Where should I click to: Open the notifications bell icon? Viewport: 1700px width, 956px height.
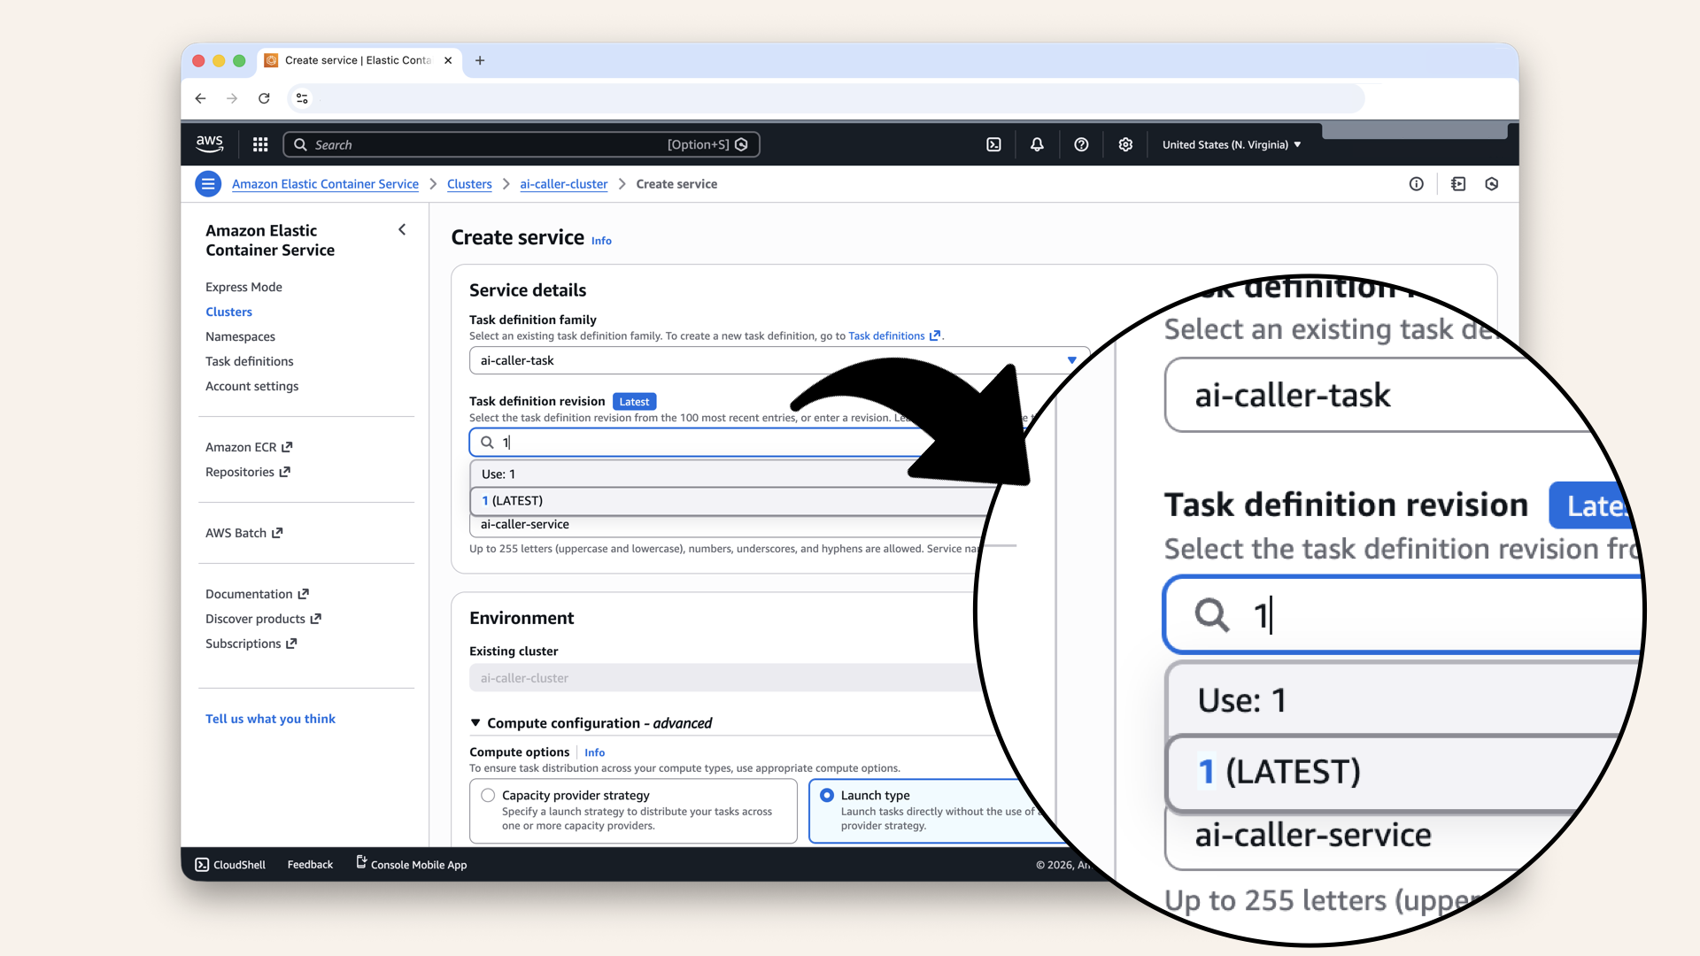point(1037,144)
